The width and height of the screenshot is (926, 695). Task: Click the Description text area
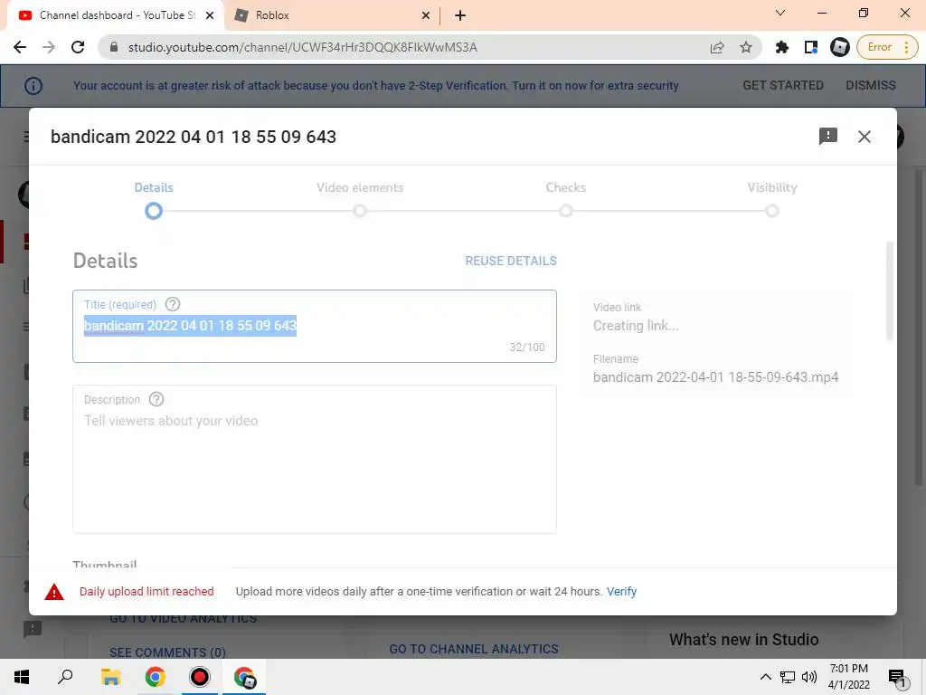(315, 459)
